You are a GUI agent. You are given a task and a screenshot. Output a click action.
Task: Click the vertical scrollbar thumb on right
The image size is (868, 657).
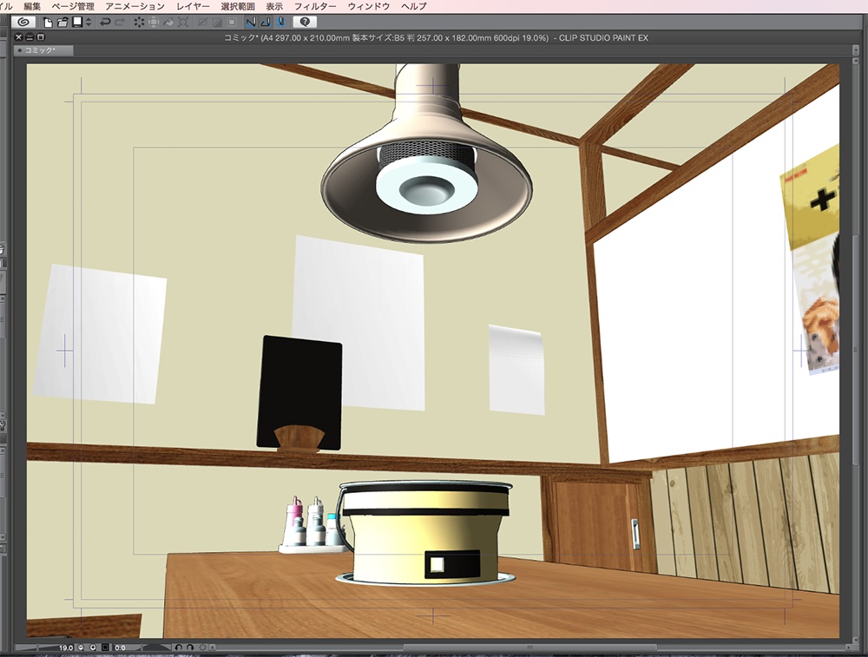(856, 349)
